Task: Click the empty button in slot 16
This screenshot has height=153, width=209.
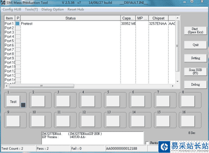Action: point(188,121)
